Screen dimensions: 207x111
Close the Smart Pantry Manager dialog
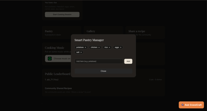coord(103,71)
